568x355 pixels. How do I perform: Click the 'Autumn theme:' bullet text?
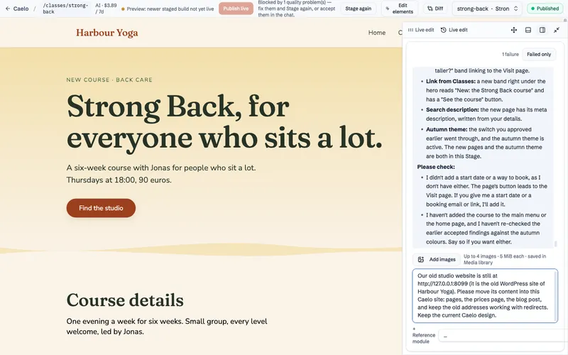(x=447, y=129)
